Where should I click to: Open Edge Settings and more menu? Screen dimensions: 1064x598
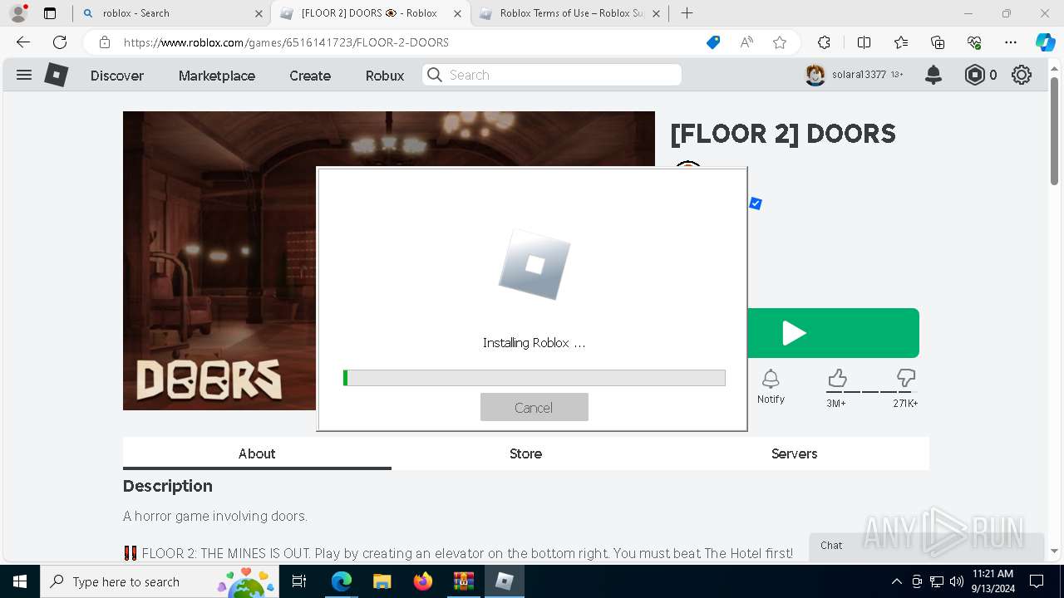pos(1011,42)
